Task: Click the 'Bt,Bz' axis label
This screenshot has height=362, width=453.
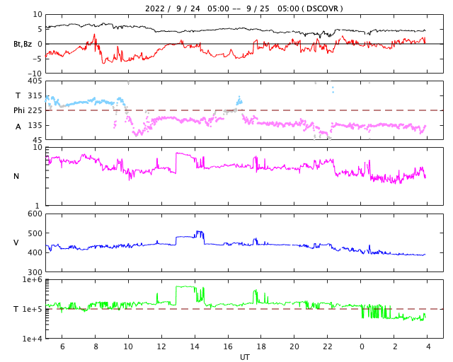Action: (23, 44)
